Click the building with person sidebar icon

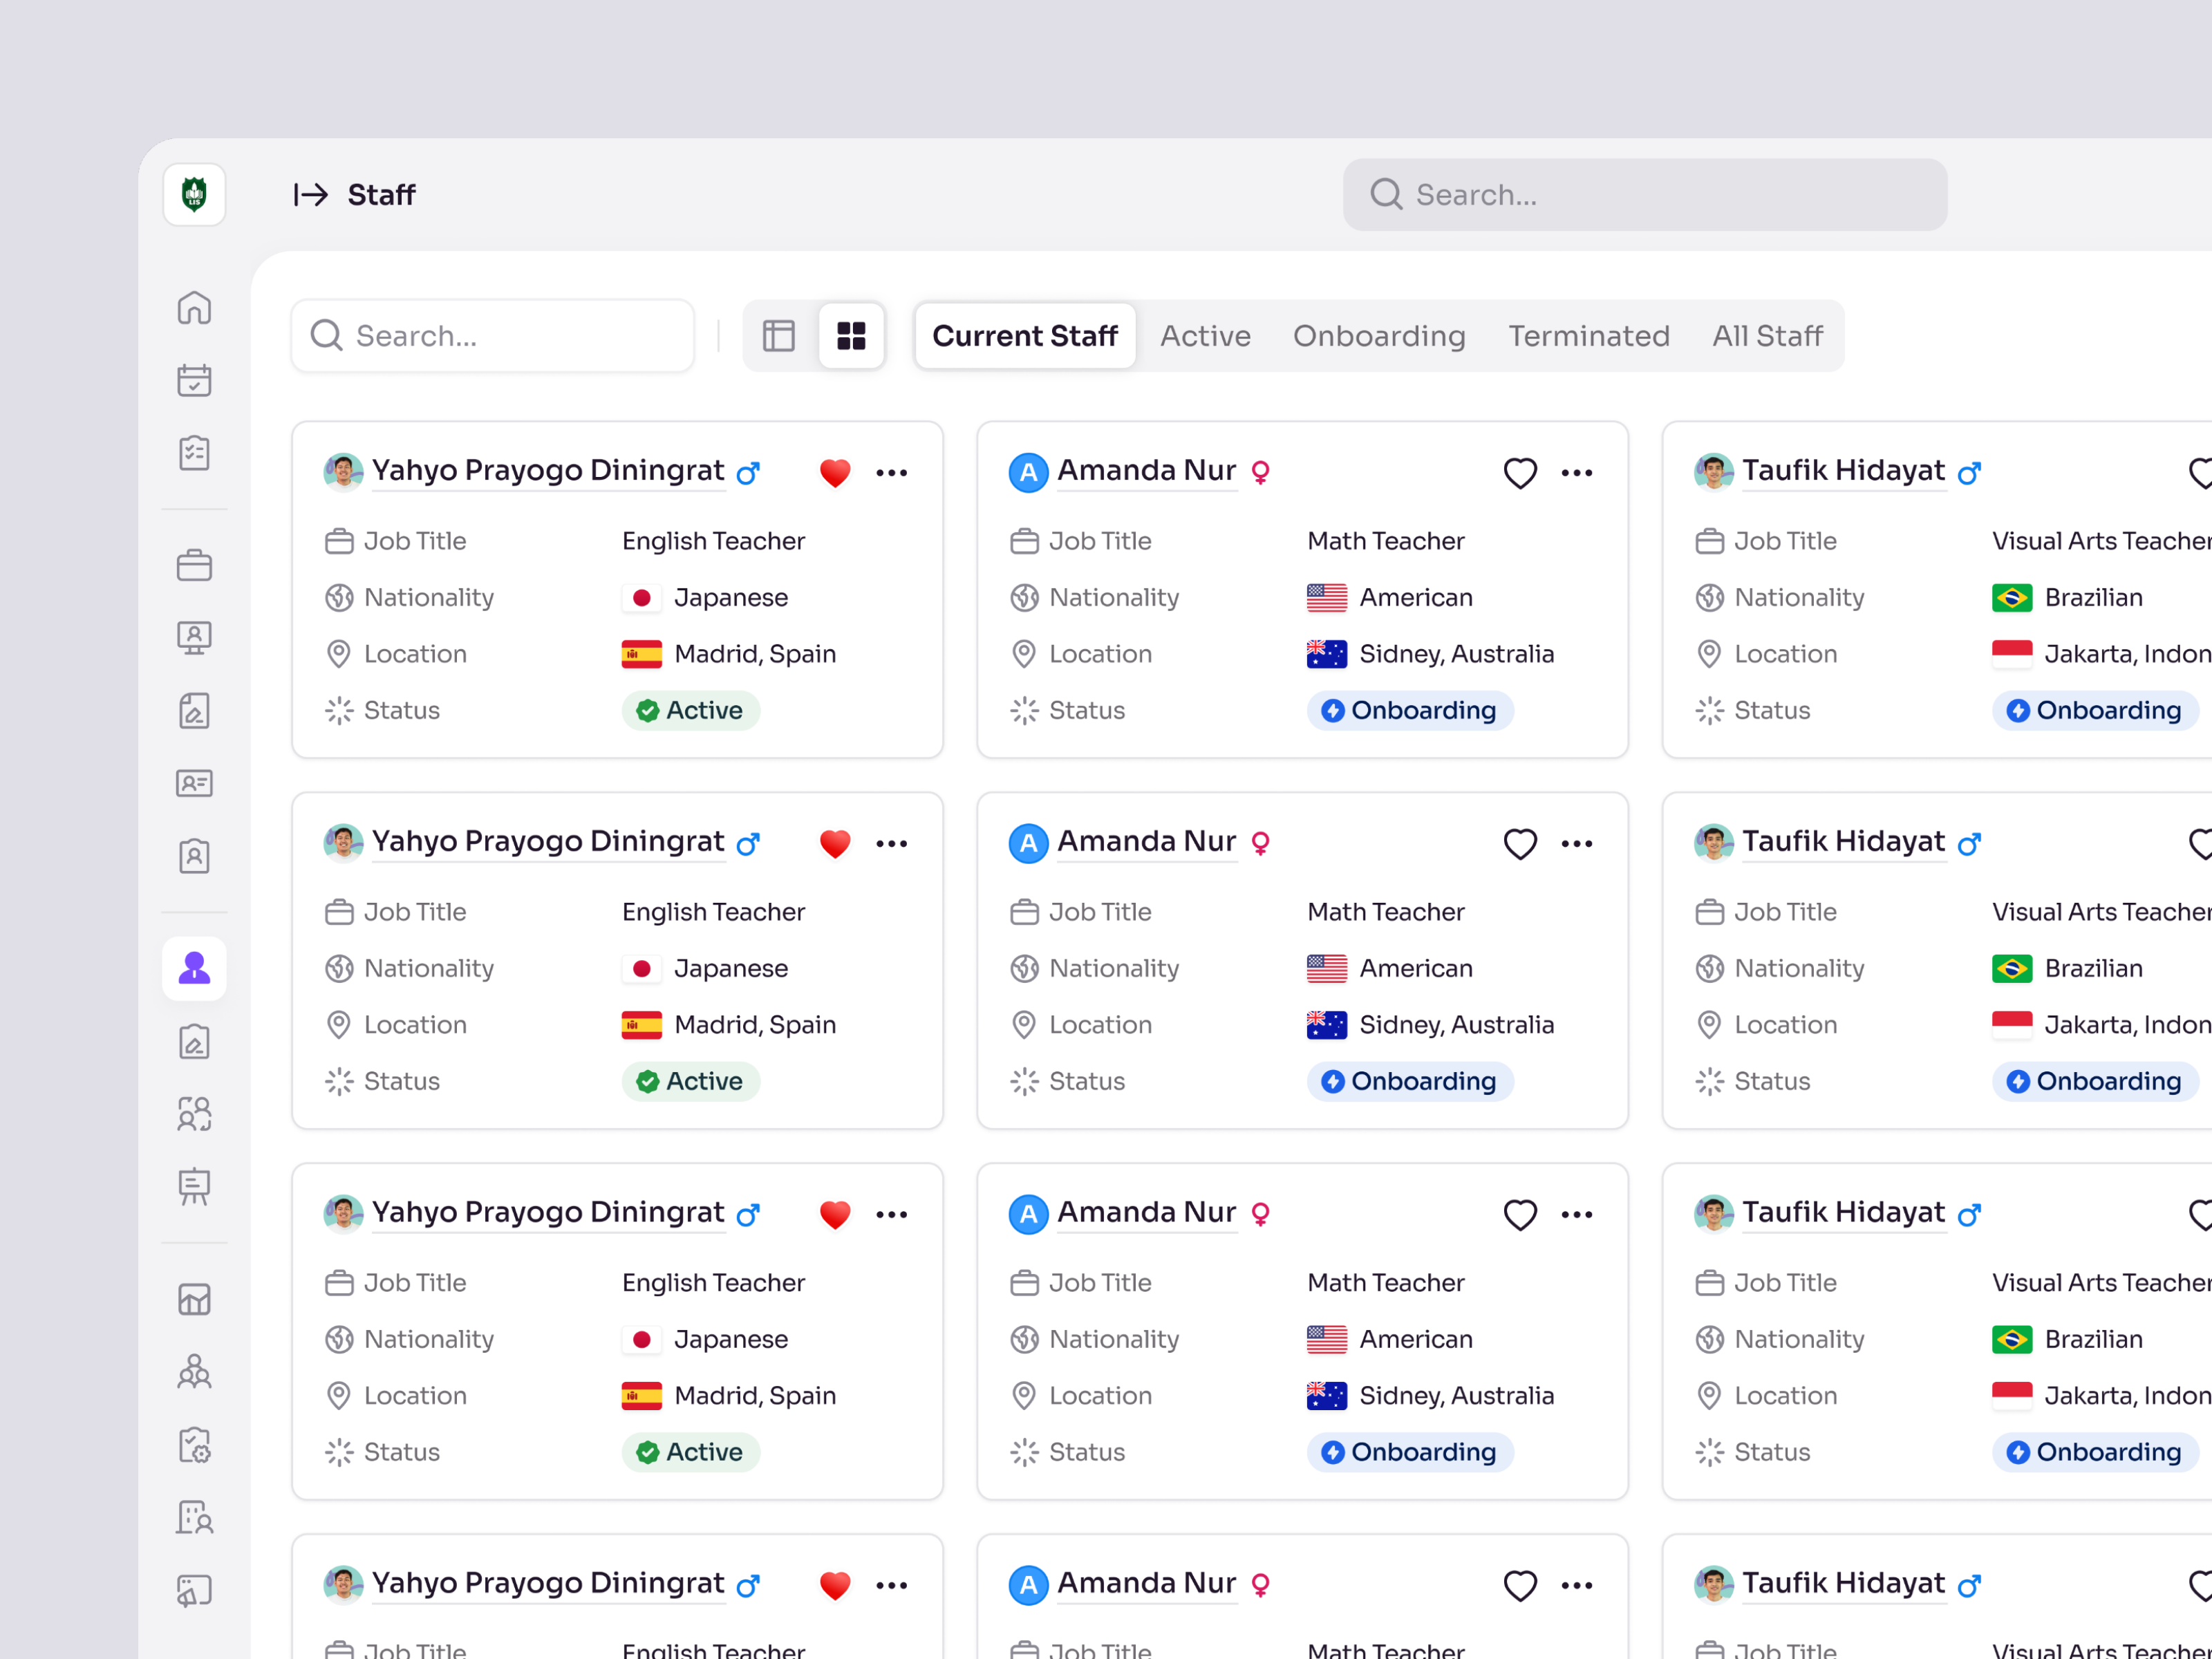click(x=194, y=1516)
